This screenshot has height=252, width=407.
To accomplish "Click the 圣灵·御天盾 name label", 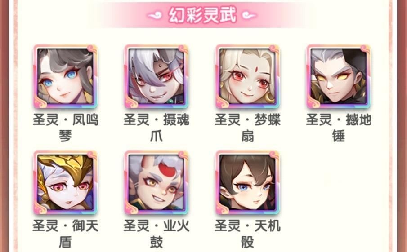I will point(65,234).
